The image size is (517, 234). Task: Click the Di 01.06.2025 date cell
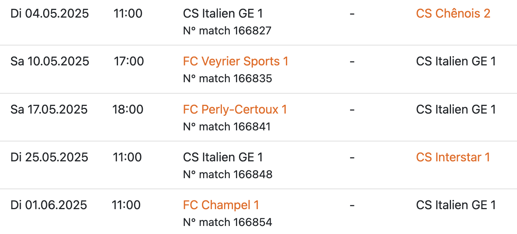tap(48, 205)
